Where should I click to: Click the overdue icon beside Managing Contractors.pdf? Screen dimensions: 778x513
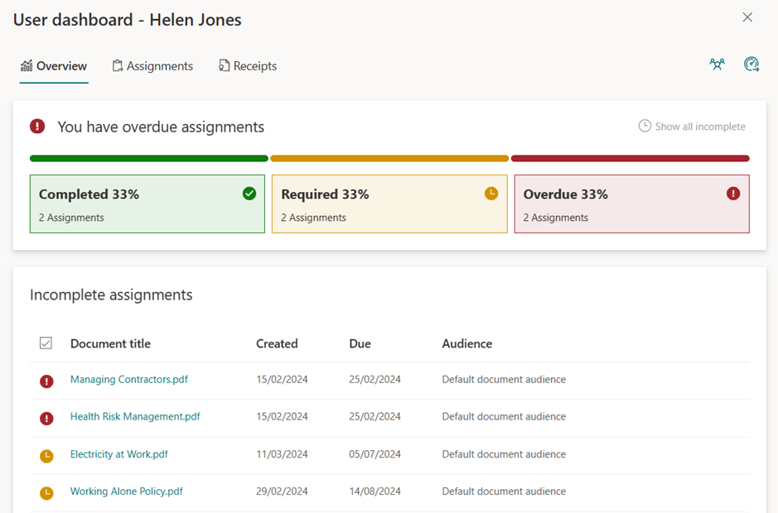[x=46, y=381]
